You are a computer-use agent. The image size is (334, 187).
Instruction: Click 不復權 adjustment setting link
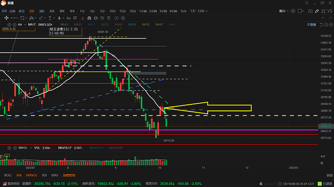[x=311, y=25]
